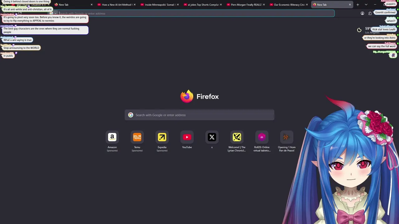This screenshot has height=224, width=399.
Task: Switch to How a New AI Art Method tab
Action: point(116,5)
